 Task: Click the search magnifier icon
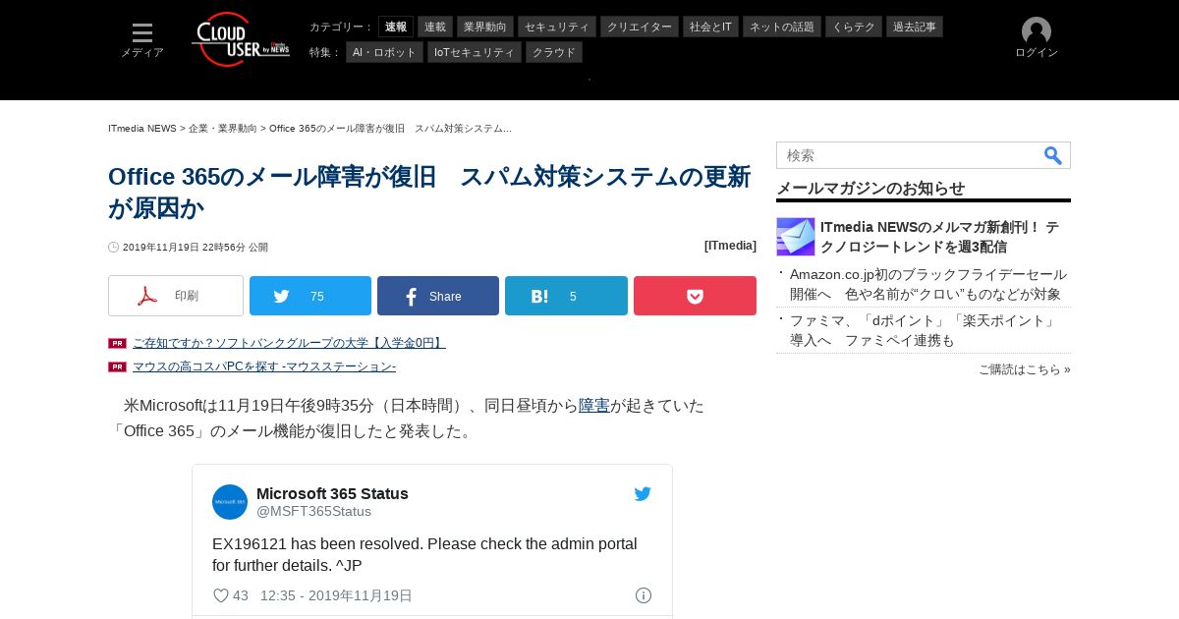1052,155
